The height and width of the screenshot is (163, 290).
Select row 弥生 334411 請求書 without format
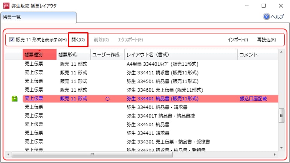click(x=151, y=133)
